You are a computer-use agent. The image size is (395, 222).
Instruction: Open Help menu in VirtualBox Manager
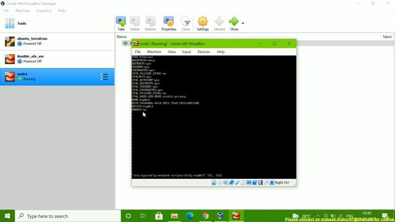[62, 10]
